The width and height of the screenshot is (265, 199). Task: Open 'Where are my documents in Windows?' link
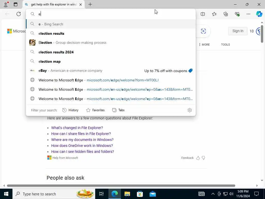coord(82,140)
